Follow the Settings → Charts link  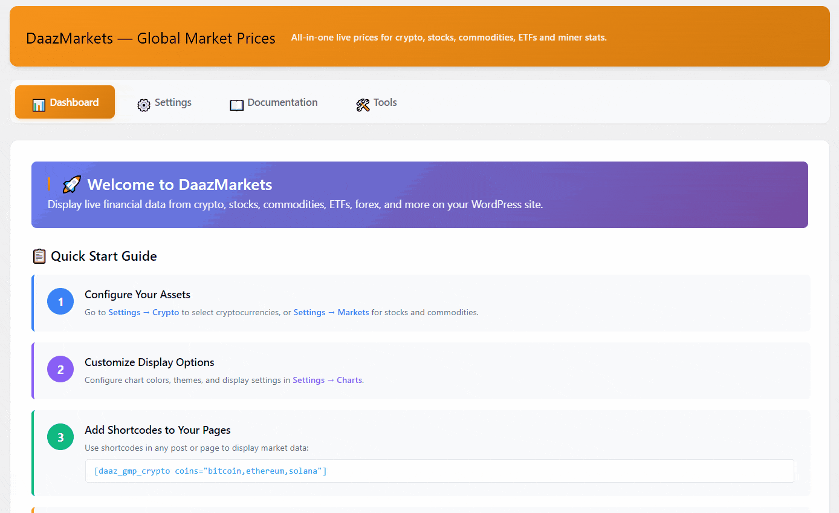(328, 380)
